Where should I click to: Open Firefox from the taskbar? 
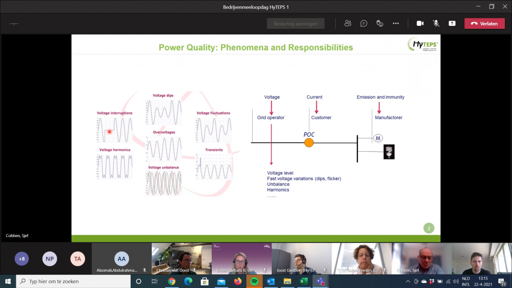coord(238,281)
